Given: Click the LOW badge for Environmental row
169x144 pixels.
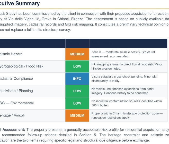Looking at the screenshot, I should [77, 103].
